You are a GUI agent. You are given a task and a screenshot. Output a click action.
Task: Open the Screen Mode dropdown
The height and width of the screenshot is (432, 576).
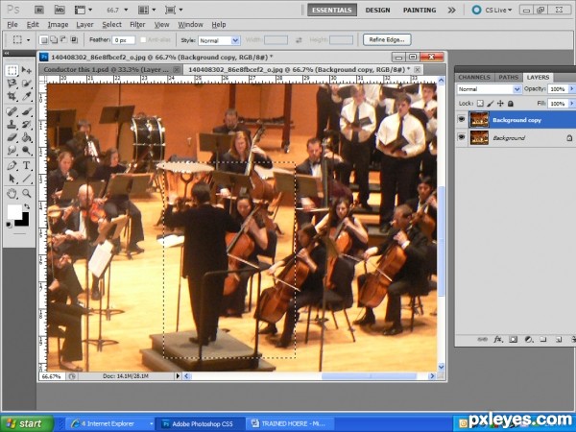click(174, 10)
